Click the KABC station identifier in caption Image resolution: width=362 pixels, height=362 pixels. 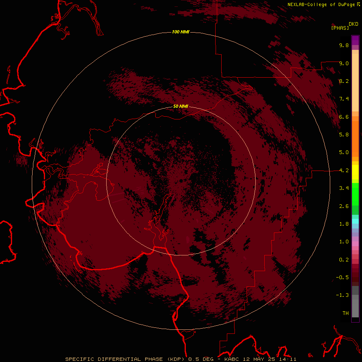coord(233,359)
